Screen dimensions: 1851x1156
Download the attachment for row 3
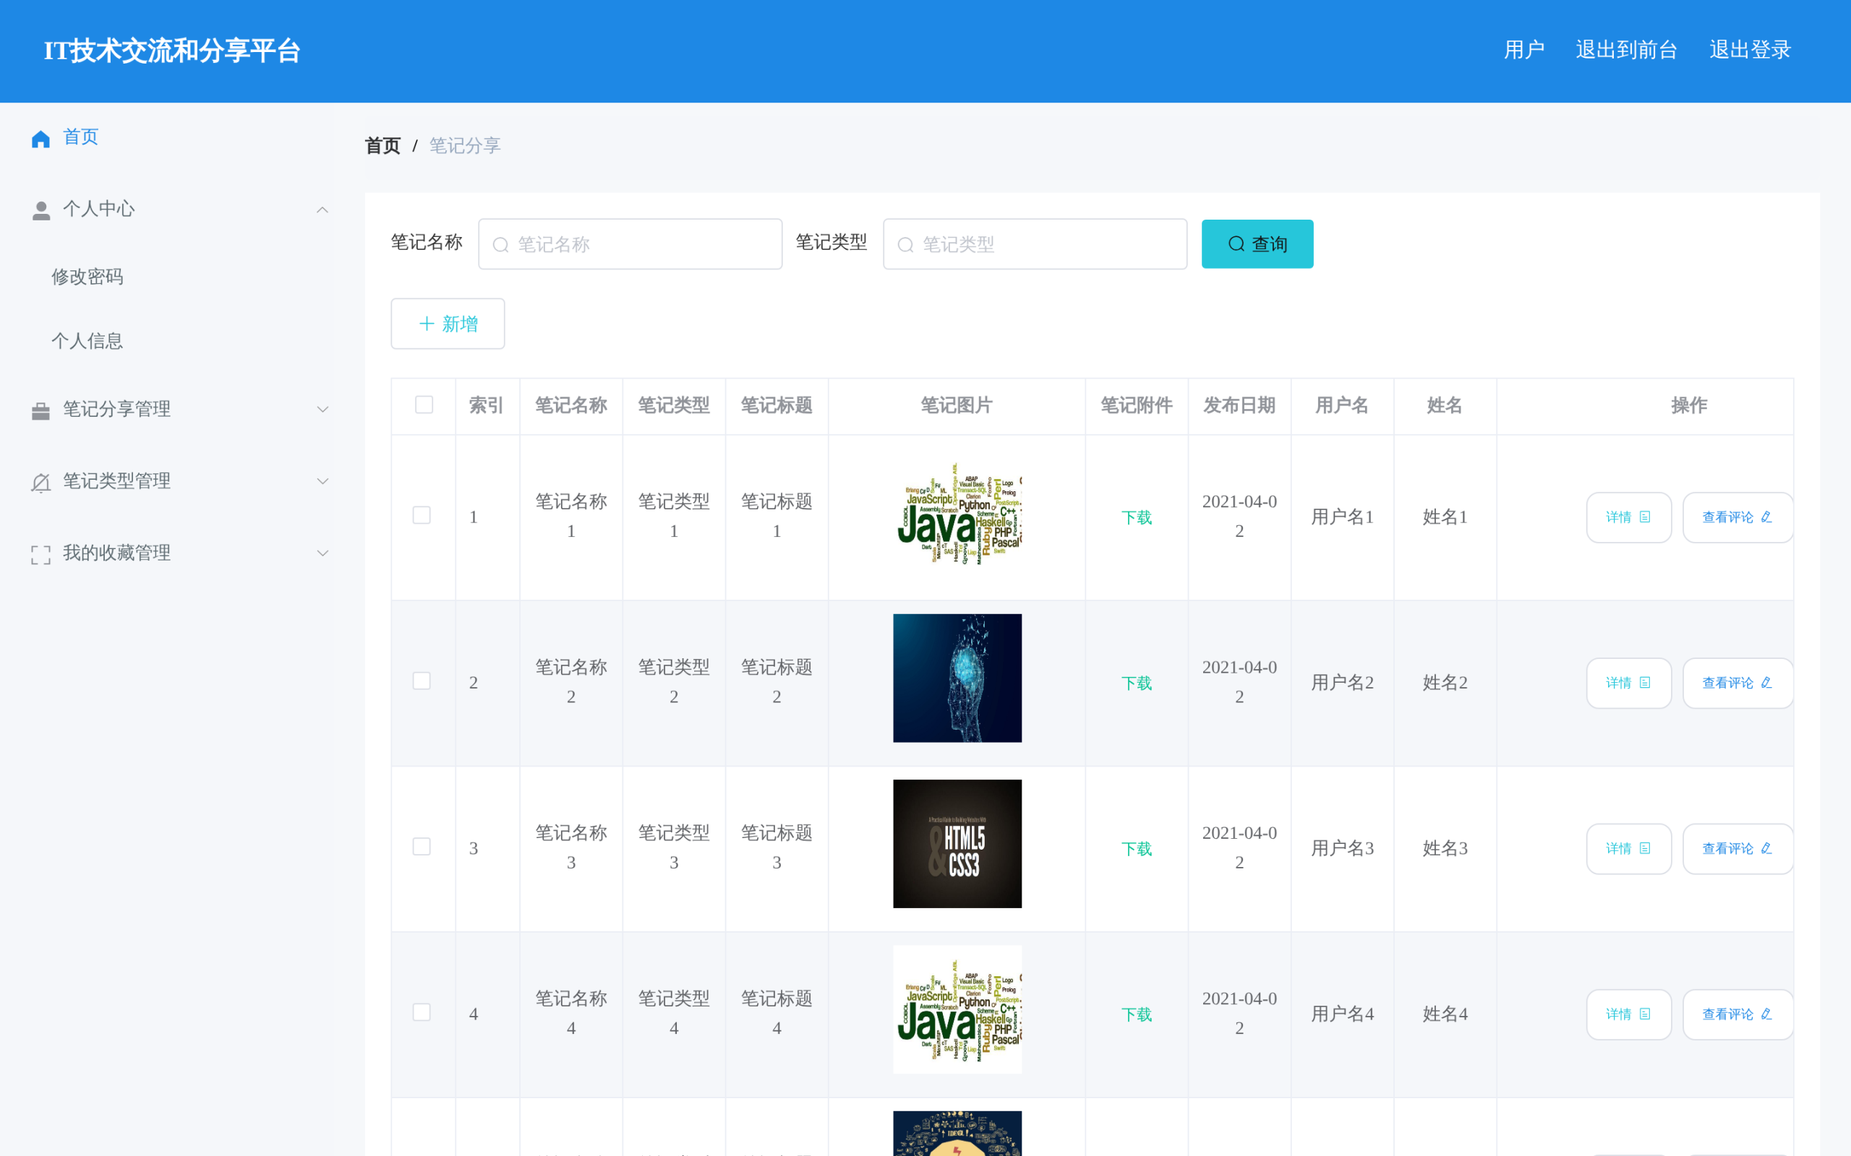1137,849
